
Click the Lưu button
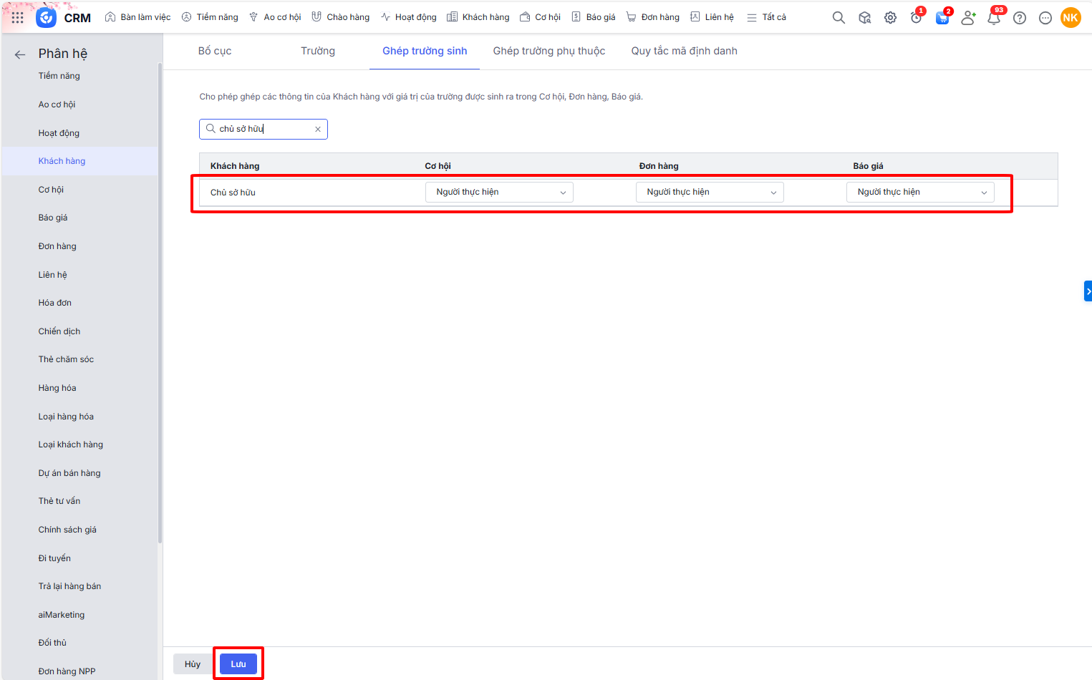coord(238,664)
